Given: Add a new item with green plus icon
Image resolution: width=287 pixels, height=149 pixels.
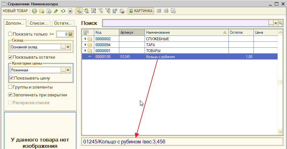Looking at the screenshot, I should (34, 11).
